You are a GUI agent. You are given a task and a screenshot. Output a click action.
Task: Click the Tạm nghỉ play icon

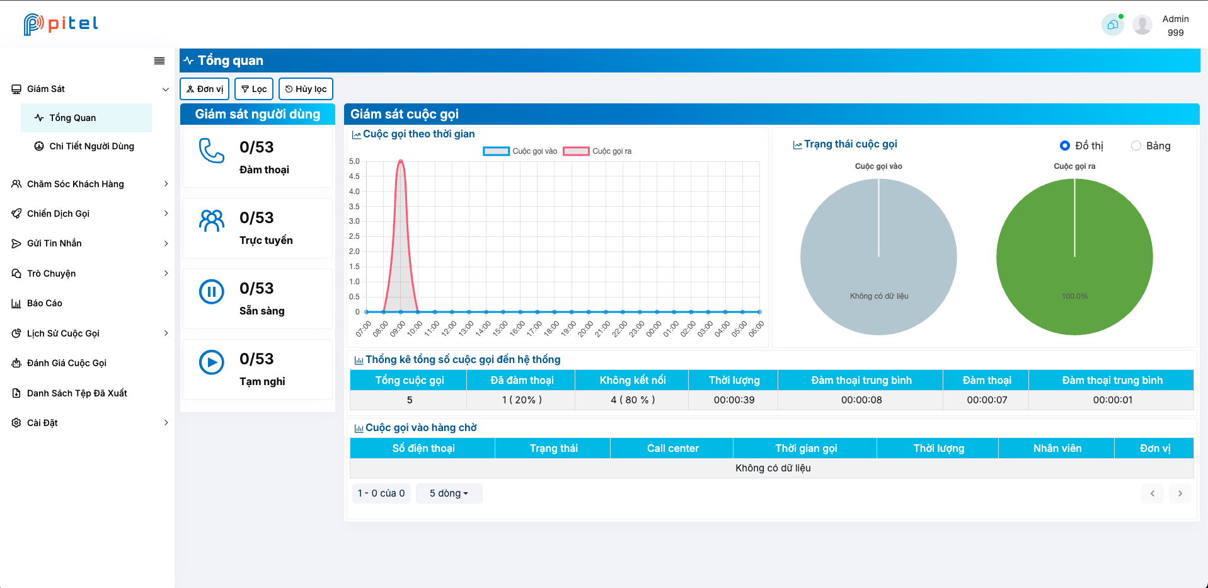coord(212,362)
